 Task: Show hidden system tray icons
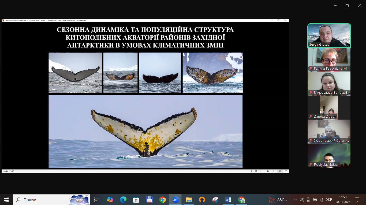click(x=296, y=200)
